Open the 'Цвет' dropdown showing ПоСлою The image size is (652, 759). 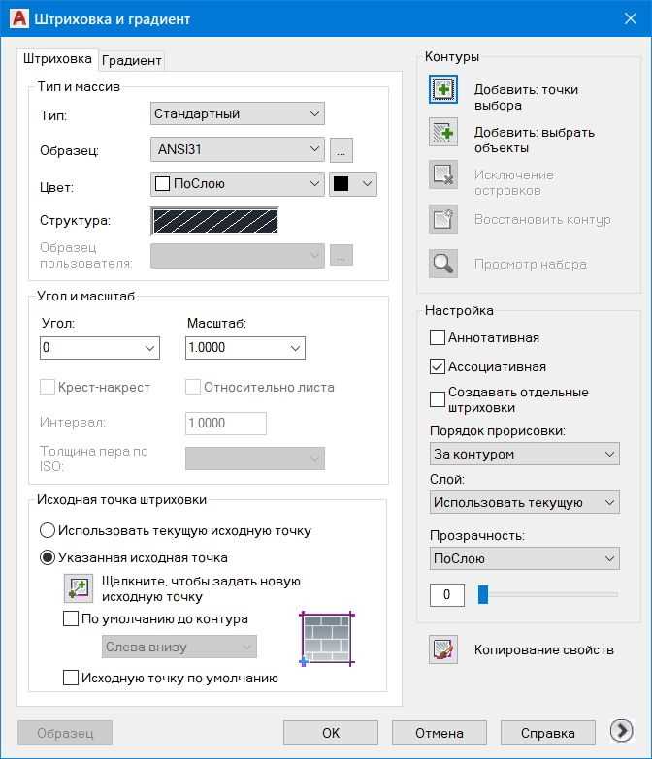click(x=238, y=184)
